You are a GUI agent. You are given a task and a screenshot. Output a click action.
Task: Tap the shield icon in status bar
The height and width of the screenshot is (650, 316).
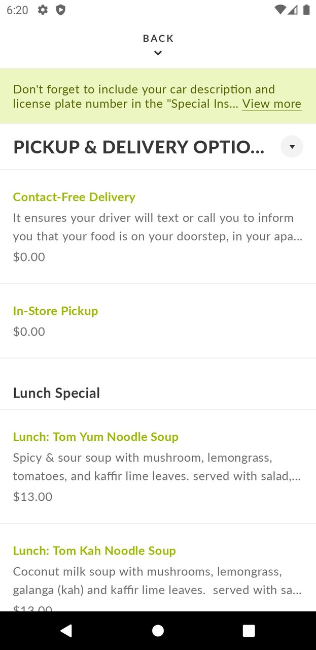[60, 10]
